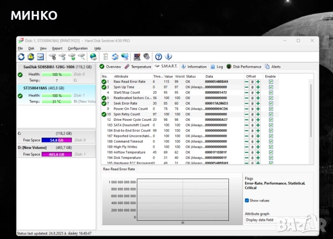Click the refresh disk information toolbar icon
The image size is (333, 239).
click(21, 57)
